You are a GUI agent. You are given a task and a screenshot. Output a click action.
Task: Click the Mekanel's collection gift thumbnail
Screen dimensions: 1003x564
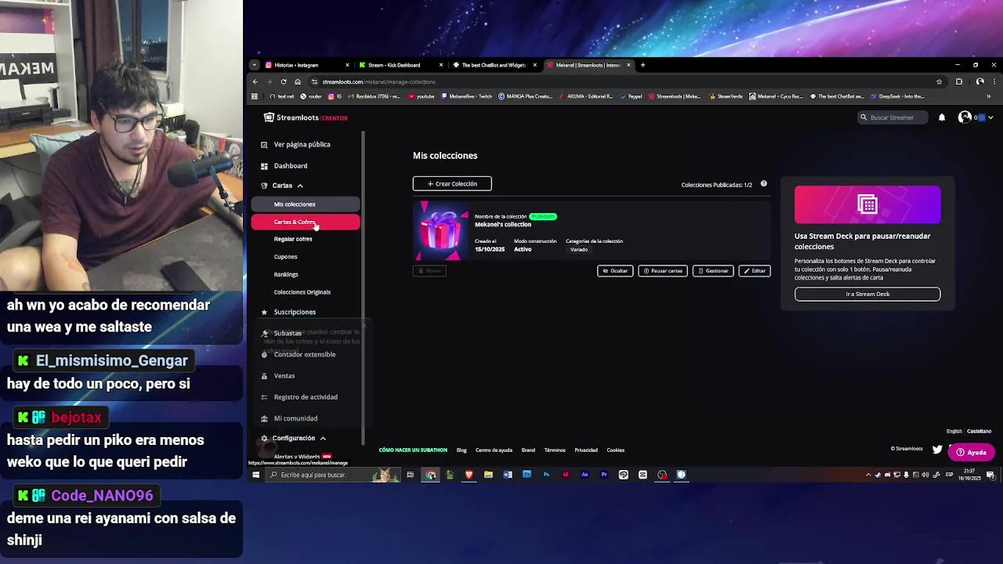coord(440,231)
